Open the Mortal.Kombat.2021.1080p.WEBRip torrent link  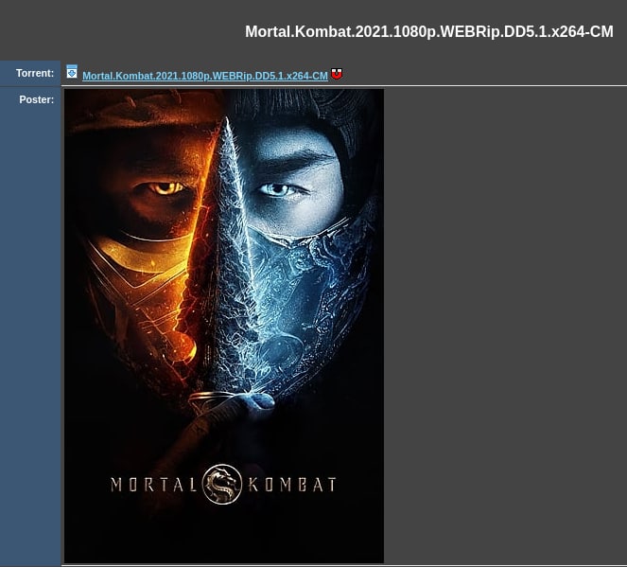pos(205,76)
